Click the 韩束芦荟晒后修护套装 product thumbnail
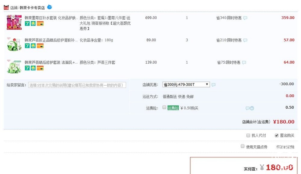 14,66
